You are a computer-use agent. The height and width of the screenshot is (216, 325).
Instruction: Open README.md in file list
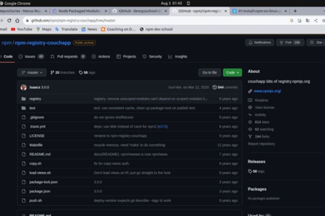pyautogui.click(x=40, y=154)
